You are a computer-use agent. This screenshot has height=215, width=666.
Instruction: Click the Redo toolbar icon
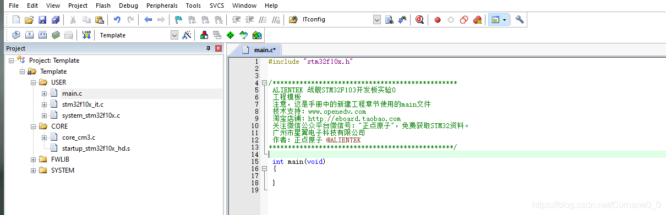[x=130, y=20]
